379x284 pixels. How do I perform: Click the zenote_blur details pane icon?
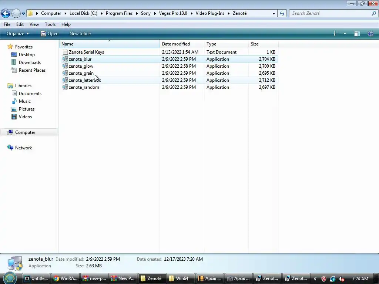(15, 263)
